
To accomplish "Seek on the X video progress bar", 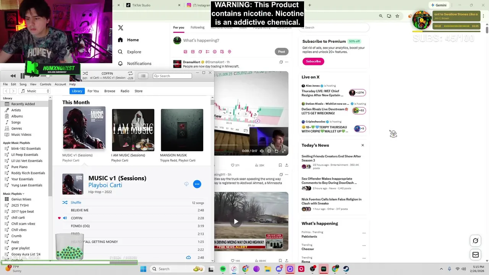I will coord(251,146).
